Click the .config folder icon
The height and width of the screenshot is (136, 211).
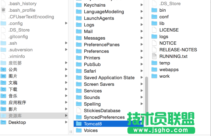pyautogui.click(x=3, y=23)
